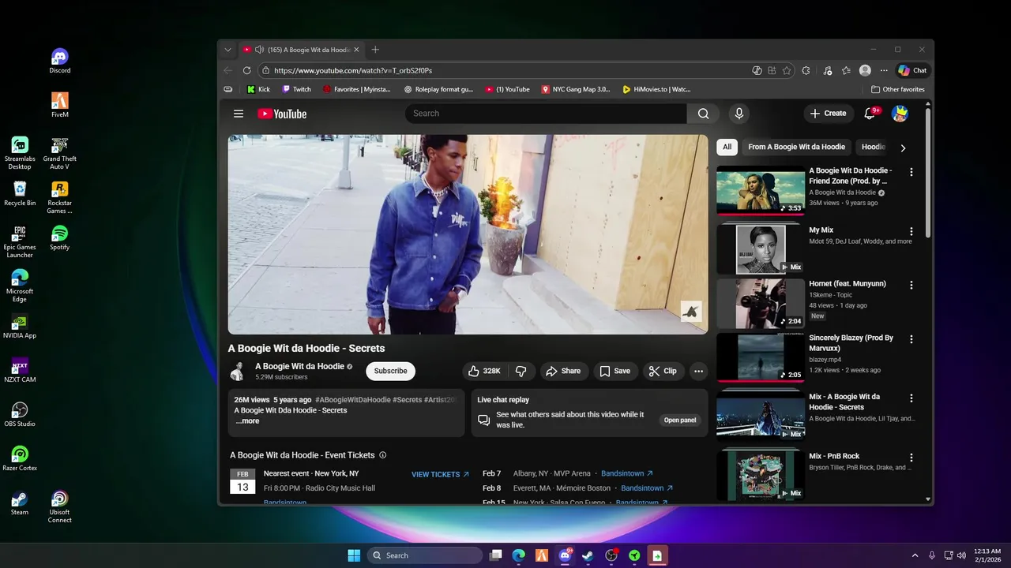Open Other favorites folder
This screenshot has width=1011, height=568.
898,89
